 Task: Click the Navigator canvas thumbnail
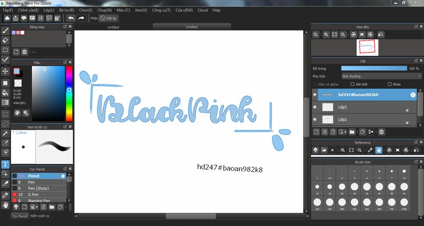[x=367, y=48]
